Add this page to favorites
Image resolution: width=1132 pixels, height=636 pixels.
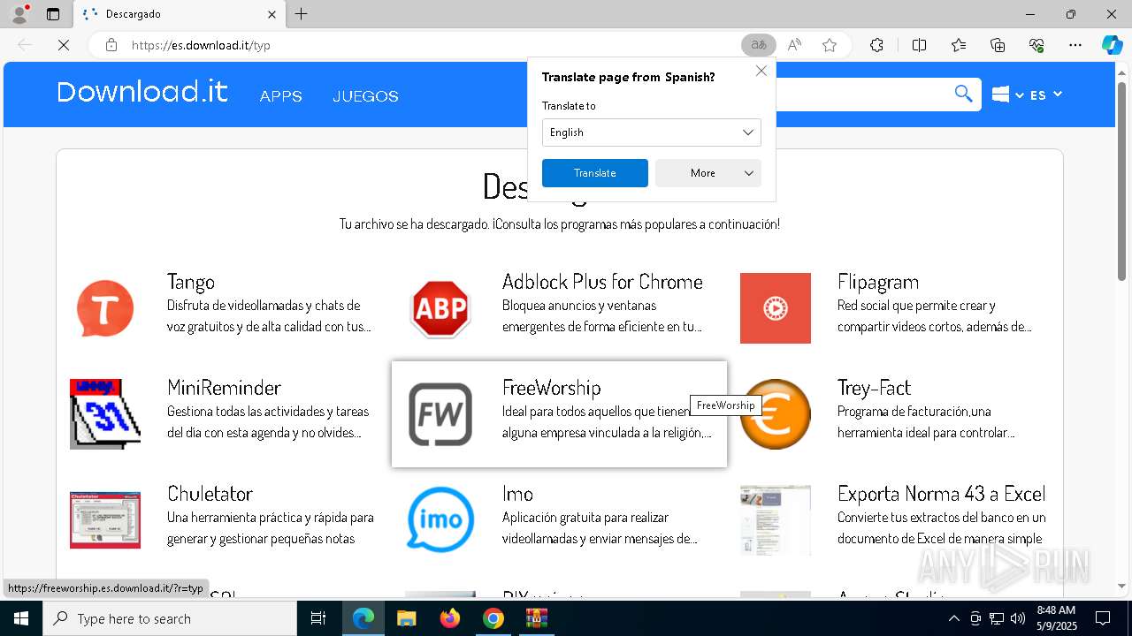point(830,45)
